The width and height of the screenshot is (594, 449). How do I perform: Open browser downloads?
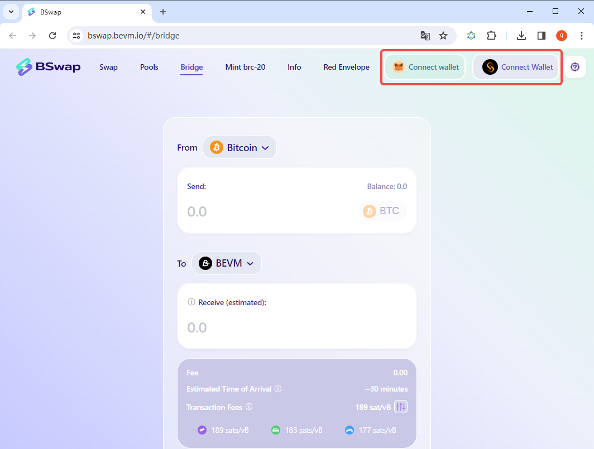coord(521,36)
